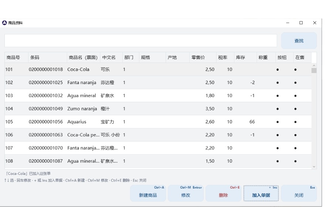The width and height of the screenshot is (325, 213).
Task: Click the scrollbar down arrow
Action: click(x=314, y=166)
